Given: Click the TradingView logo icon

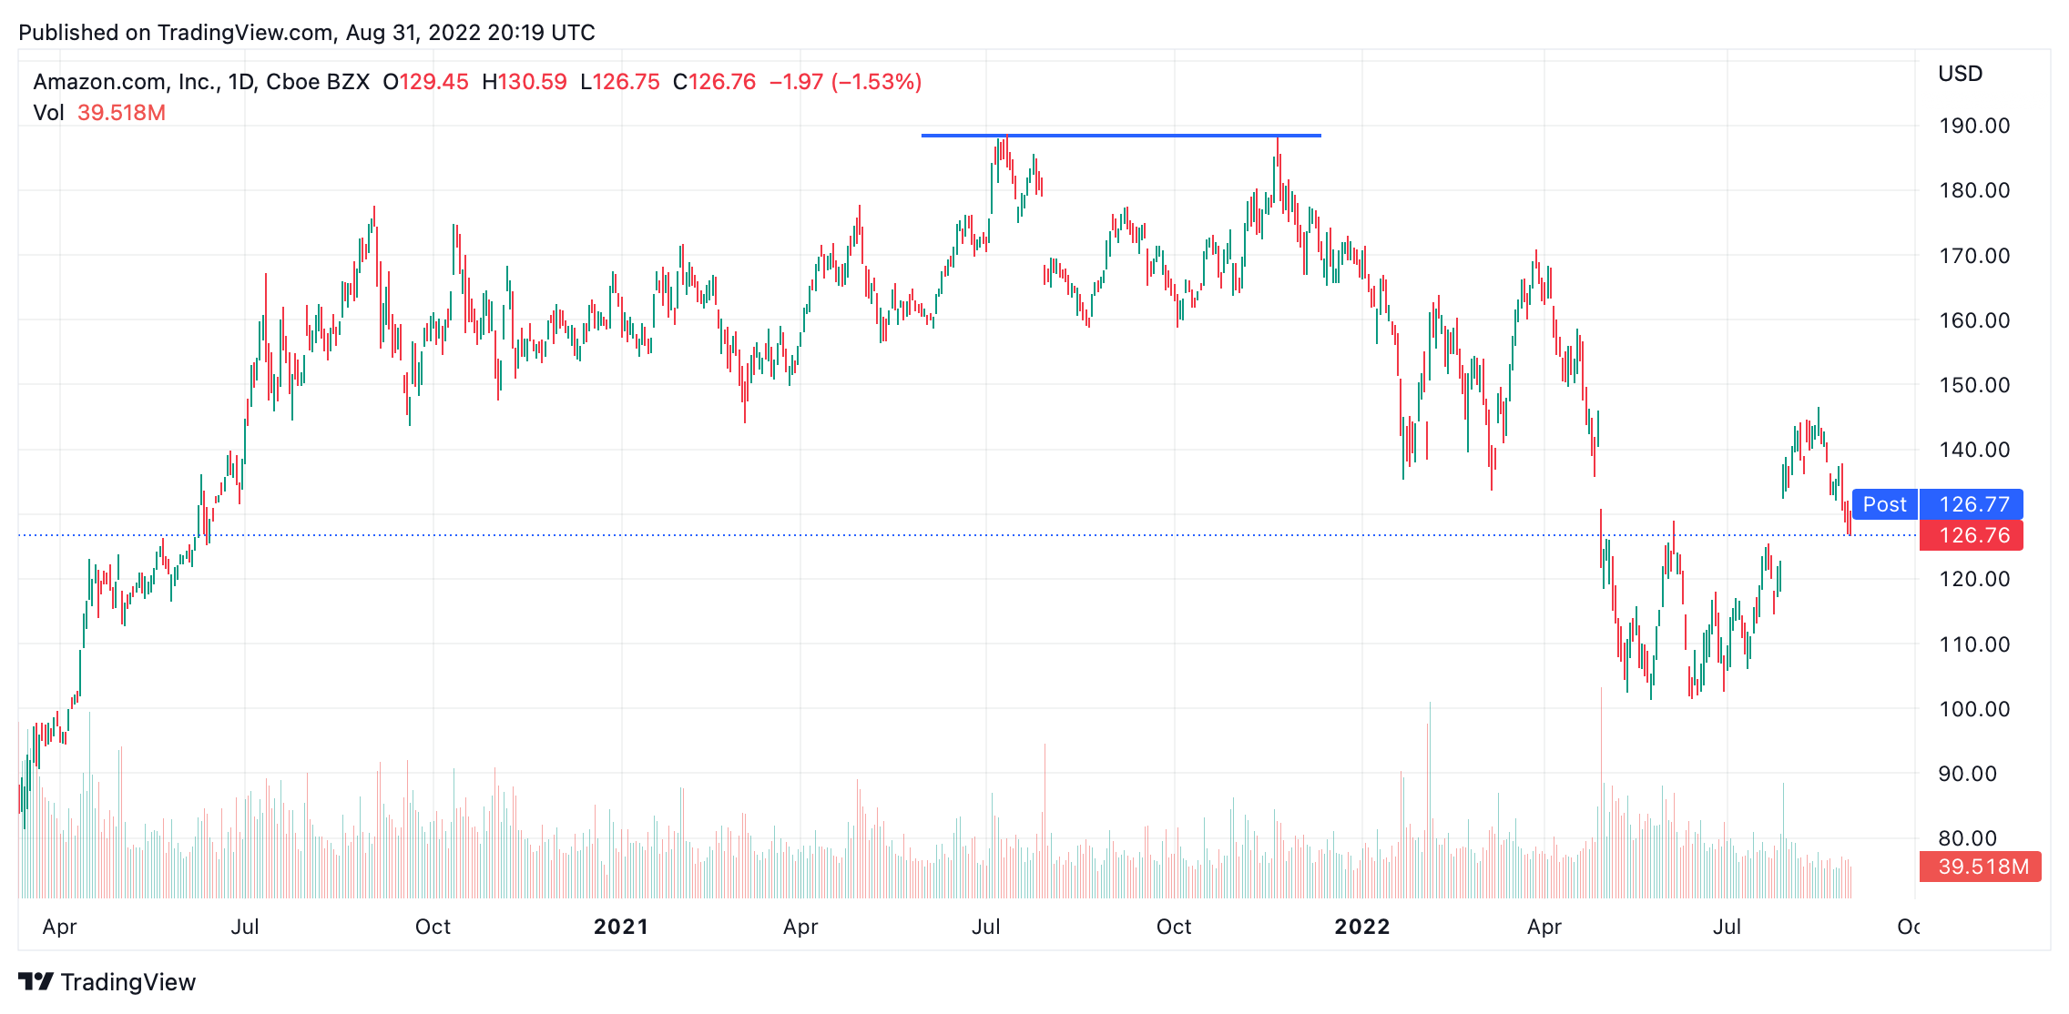Looking at the screenshot, I should 36,981.
